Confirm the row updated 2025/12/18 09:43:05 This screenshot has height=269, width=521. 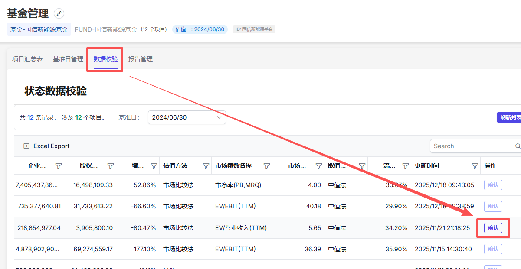[493, 185]
